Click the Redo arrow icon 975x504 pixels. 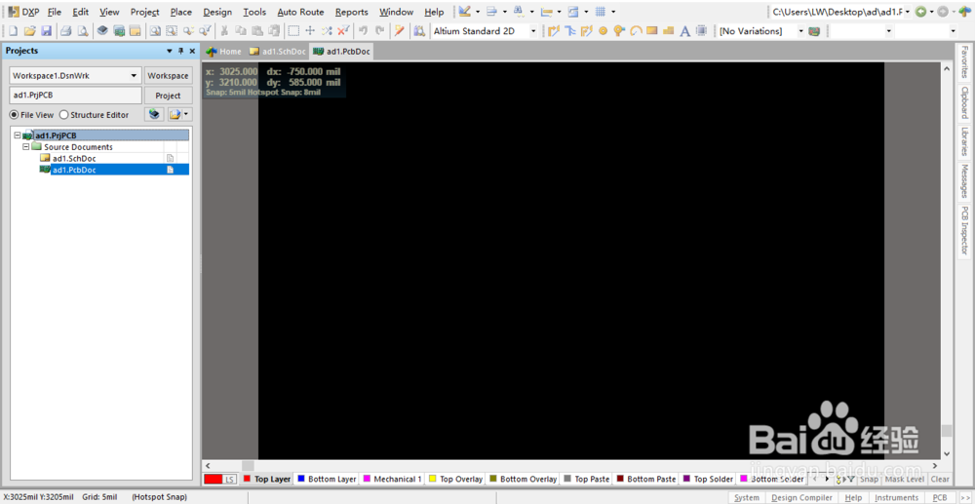tap(378, 31)
